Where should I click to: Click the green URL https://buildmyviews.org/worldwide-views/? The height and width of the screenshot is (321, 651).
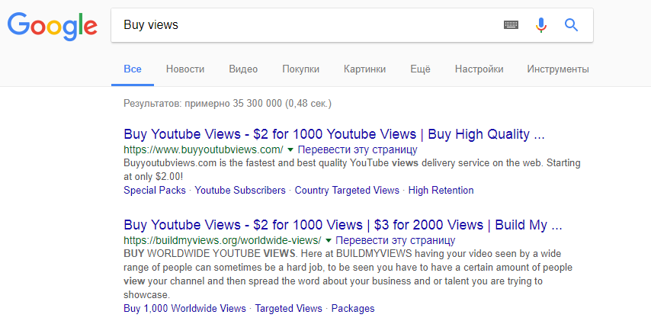[223, 240]
